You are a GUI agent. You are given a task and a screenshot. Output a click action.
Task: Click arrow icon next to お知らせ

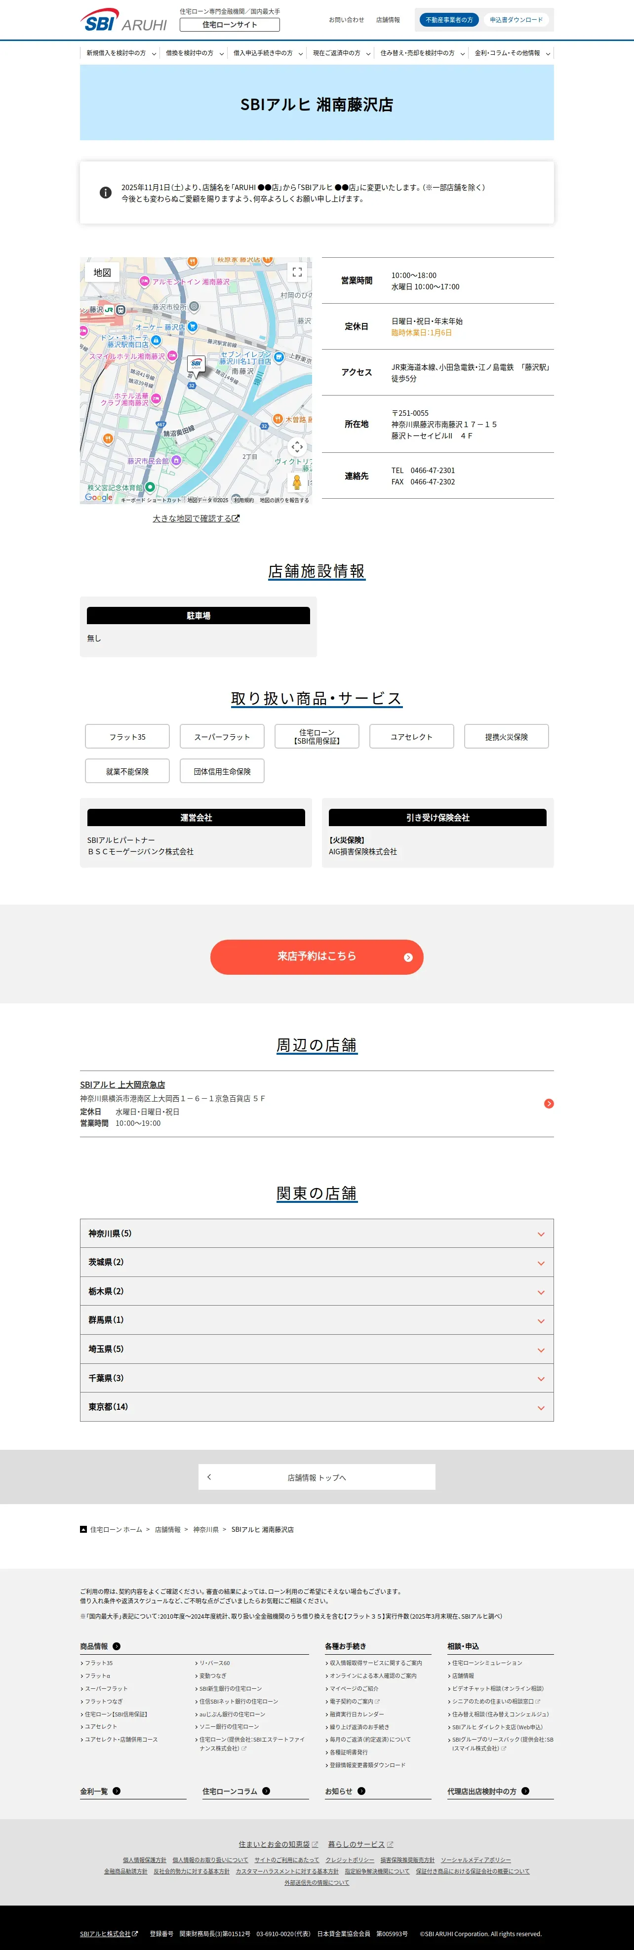coord(361,1791)
